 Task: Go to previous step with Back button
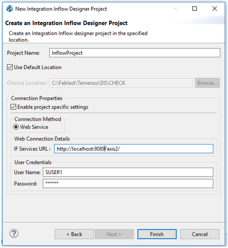[74, 234]
